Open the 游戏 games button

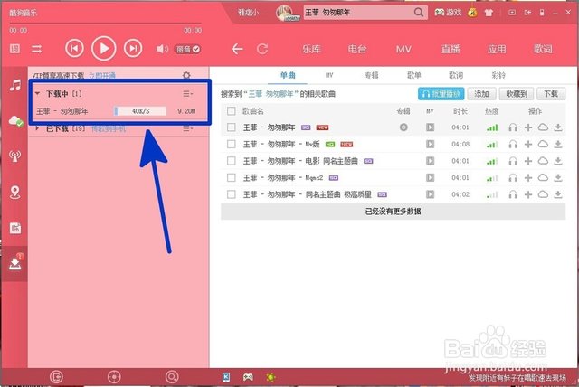point(448,13)
